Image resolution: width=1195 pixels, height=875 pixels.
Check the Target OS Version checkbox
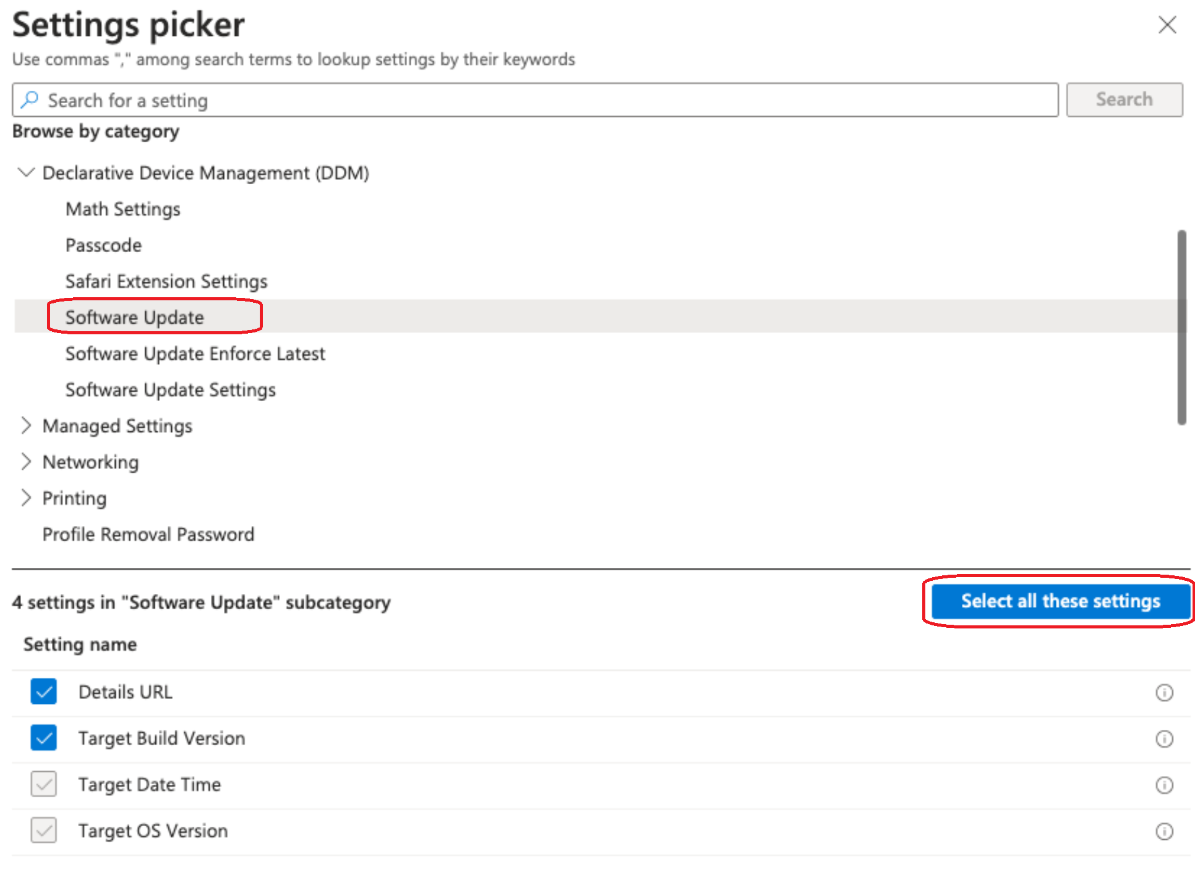43,831
